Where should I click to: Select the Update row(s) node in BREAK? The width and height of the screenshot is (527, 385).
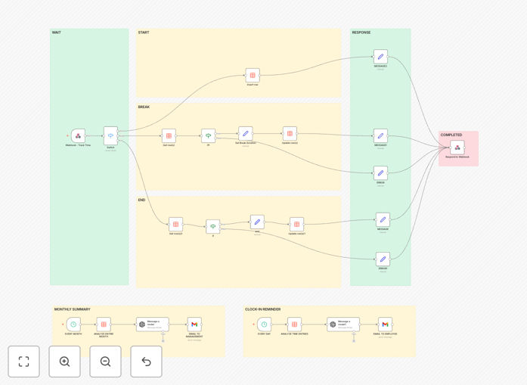click(x=290, y=133)
